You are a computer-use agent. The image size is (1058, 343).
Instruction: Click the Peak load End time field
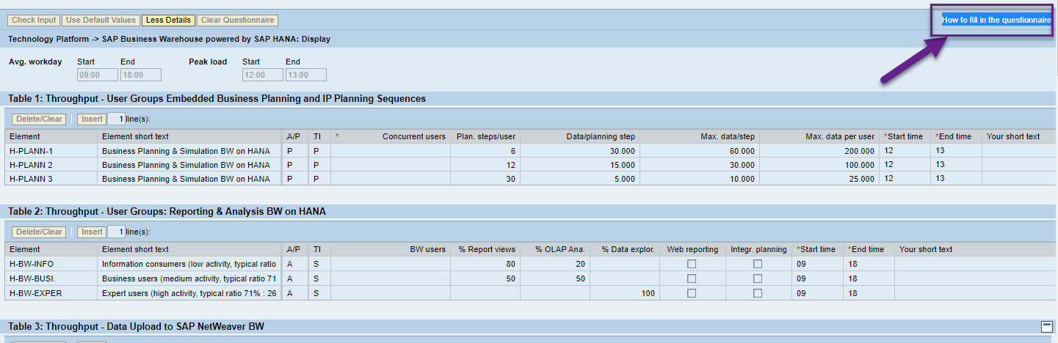tap(305, 75)
